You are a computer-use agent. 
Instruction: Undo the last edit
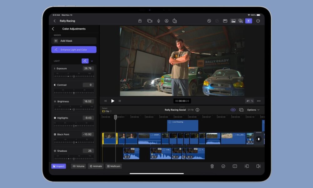(209, 21)
